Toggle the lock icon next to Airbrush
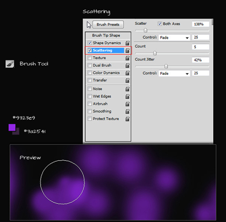Screen dimensions: 226x222 [127, 104]
